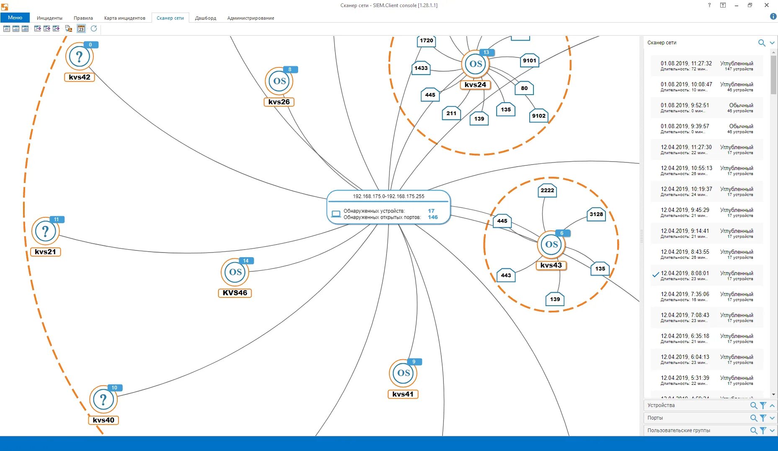Switch to the Дашборд tab
The height and width of the screenshot is (451, 778).
tap(206, 18)
